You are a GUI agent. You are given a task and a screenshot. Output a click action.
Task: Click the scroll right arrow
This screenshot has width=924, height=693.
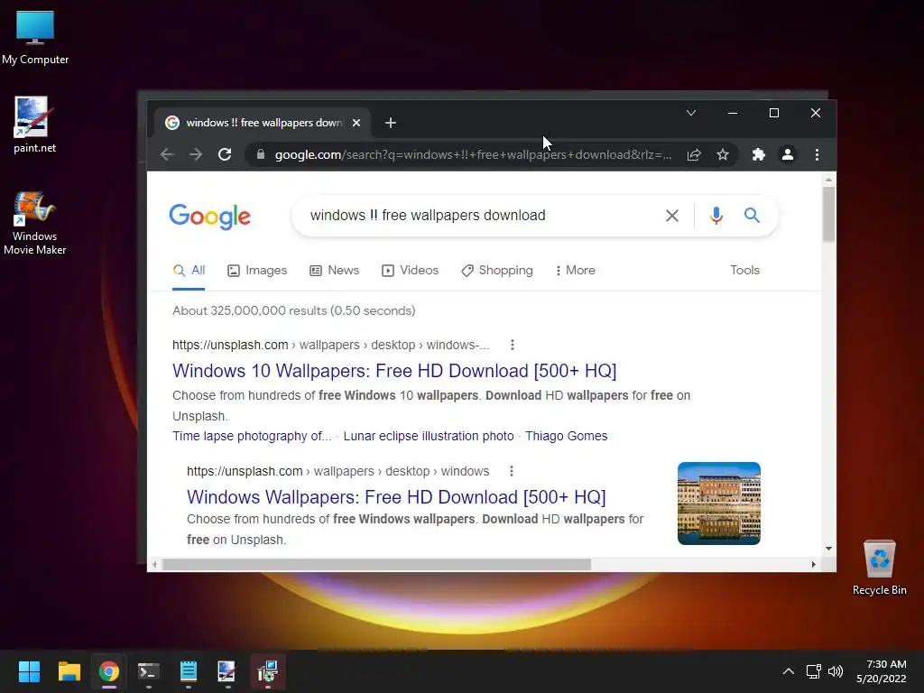tap(813, 565)
